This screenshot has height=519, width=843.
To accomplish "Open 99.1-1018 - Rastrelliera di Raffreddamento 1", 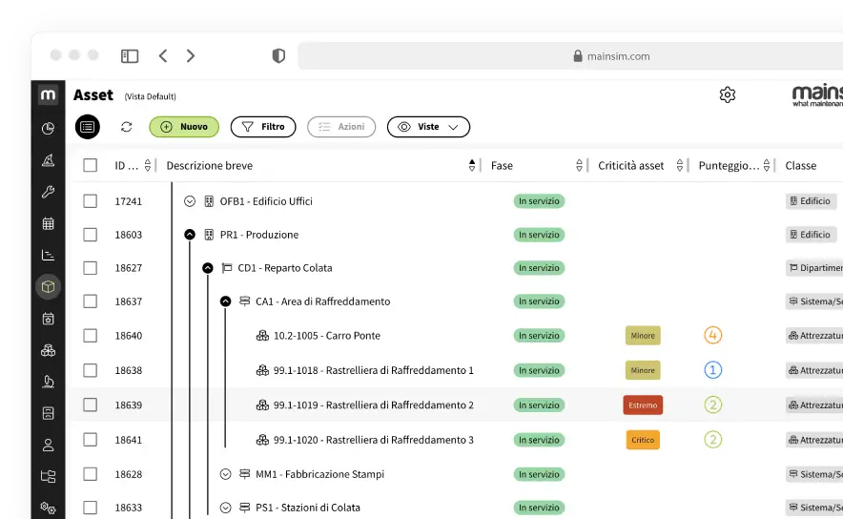I will 373,370.
